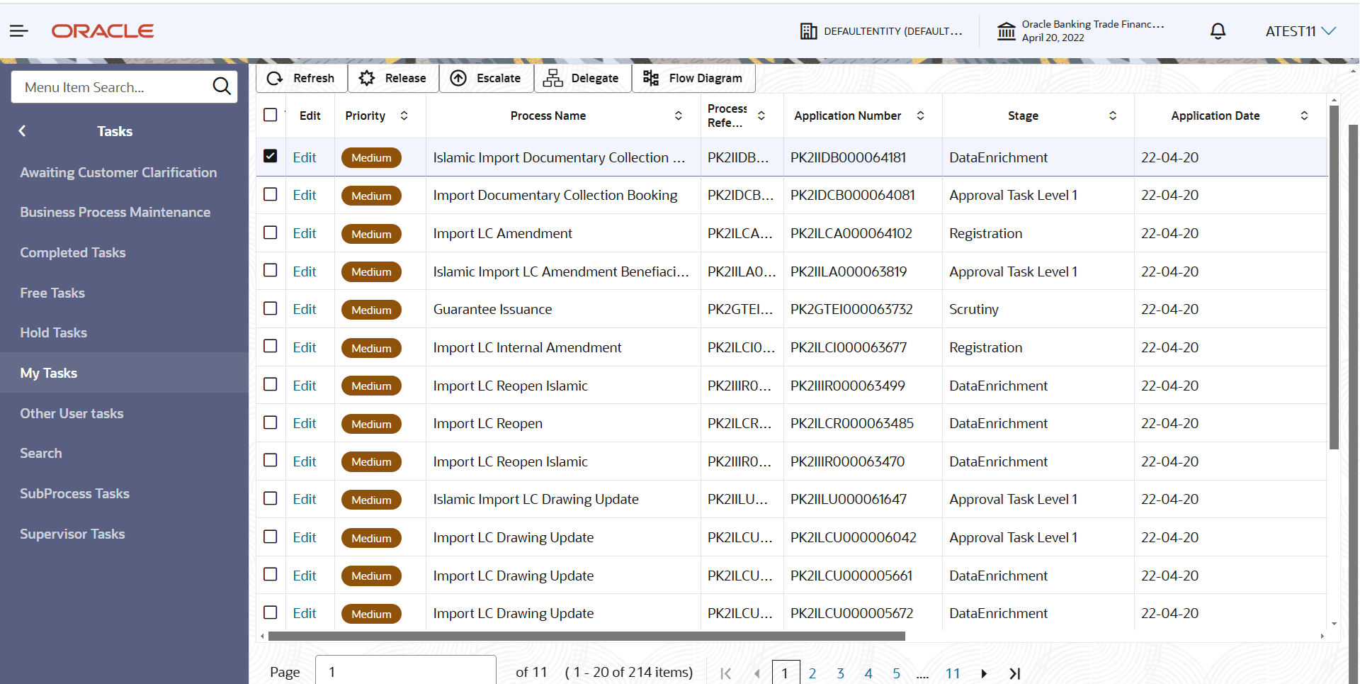The image size is (1360, 684).
Task: Click the search magnifier in Menu Item Search
Action: tap(222, 86)
